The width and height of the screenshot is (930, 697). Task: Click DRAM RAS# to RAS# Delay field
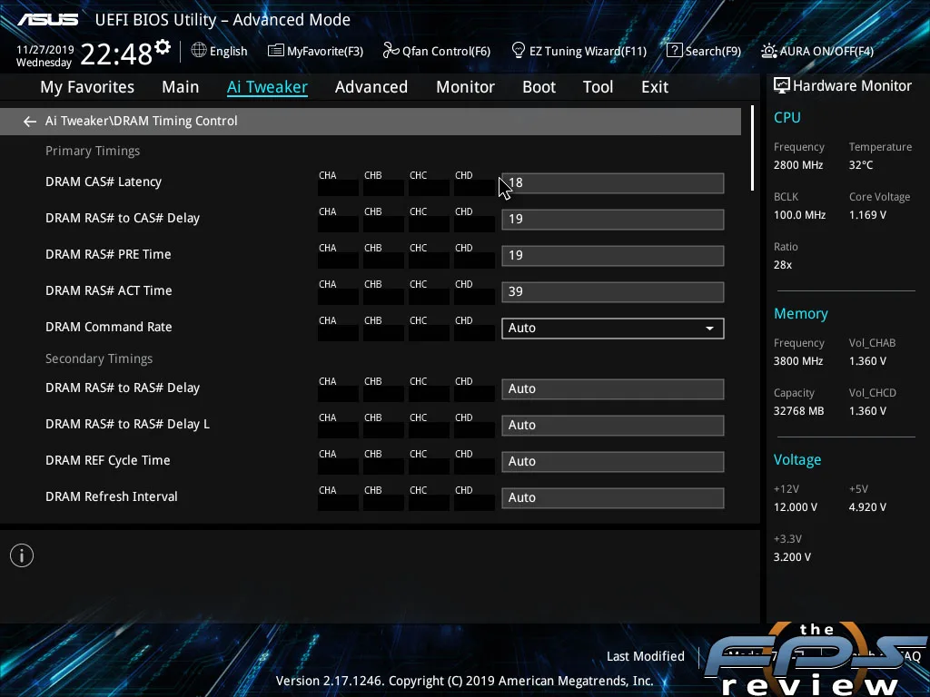[613, 388]
